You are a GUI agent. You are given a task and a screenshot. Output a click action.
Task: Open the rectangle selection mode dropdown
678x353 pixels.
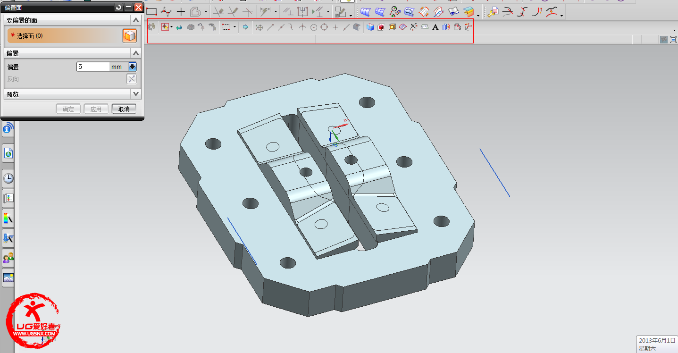click(x=234, y=27)
